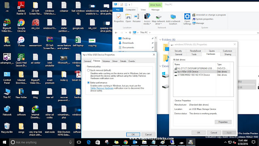Switch to Volumes tab in USB properties
The width and height of the screenshot is (259, 146).
pyautogui.click(x=106, y=61)
